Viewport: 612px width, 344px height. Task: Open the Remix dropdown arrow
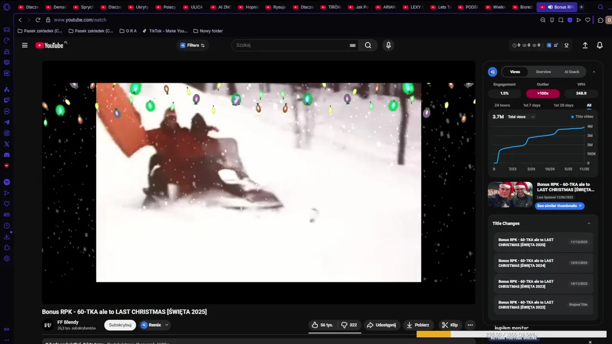(166, 325)
